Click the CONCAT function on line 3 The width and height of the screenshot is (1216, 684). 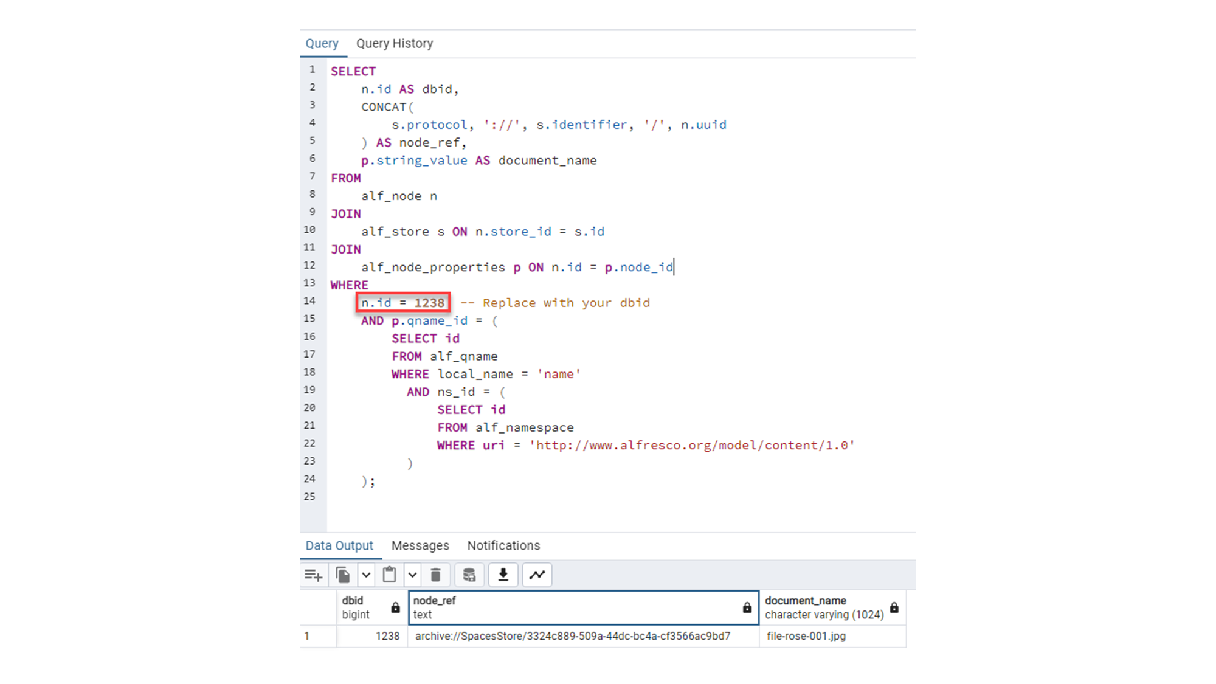[x=384, y=107]
